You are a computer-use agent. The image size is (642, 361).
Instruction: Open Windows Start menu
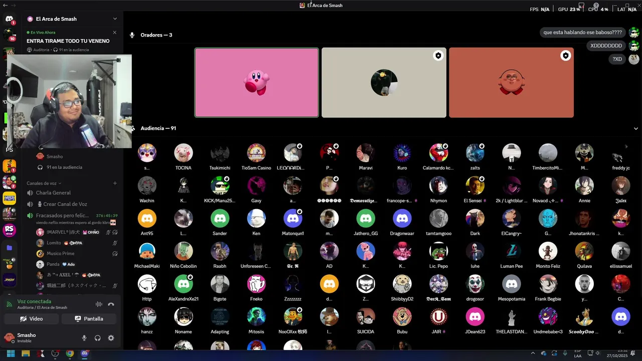point(11,353)
